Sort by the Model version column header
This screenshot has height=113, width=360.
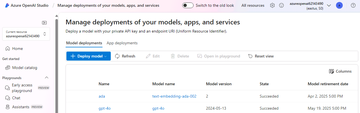(x=219, y=84)
